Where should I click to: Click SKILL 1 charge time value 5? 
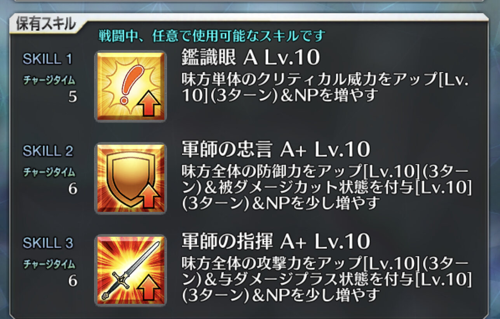73,97
